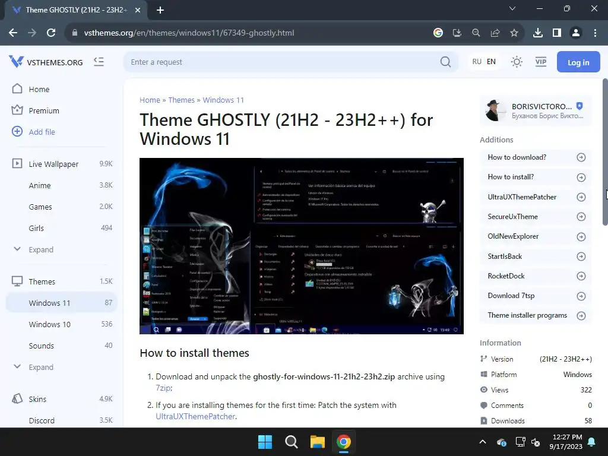Click the Themes breadcrumb link
The image size is (608, 456).
click(x=182, y=100)
